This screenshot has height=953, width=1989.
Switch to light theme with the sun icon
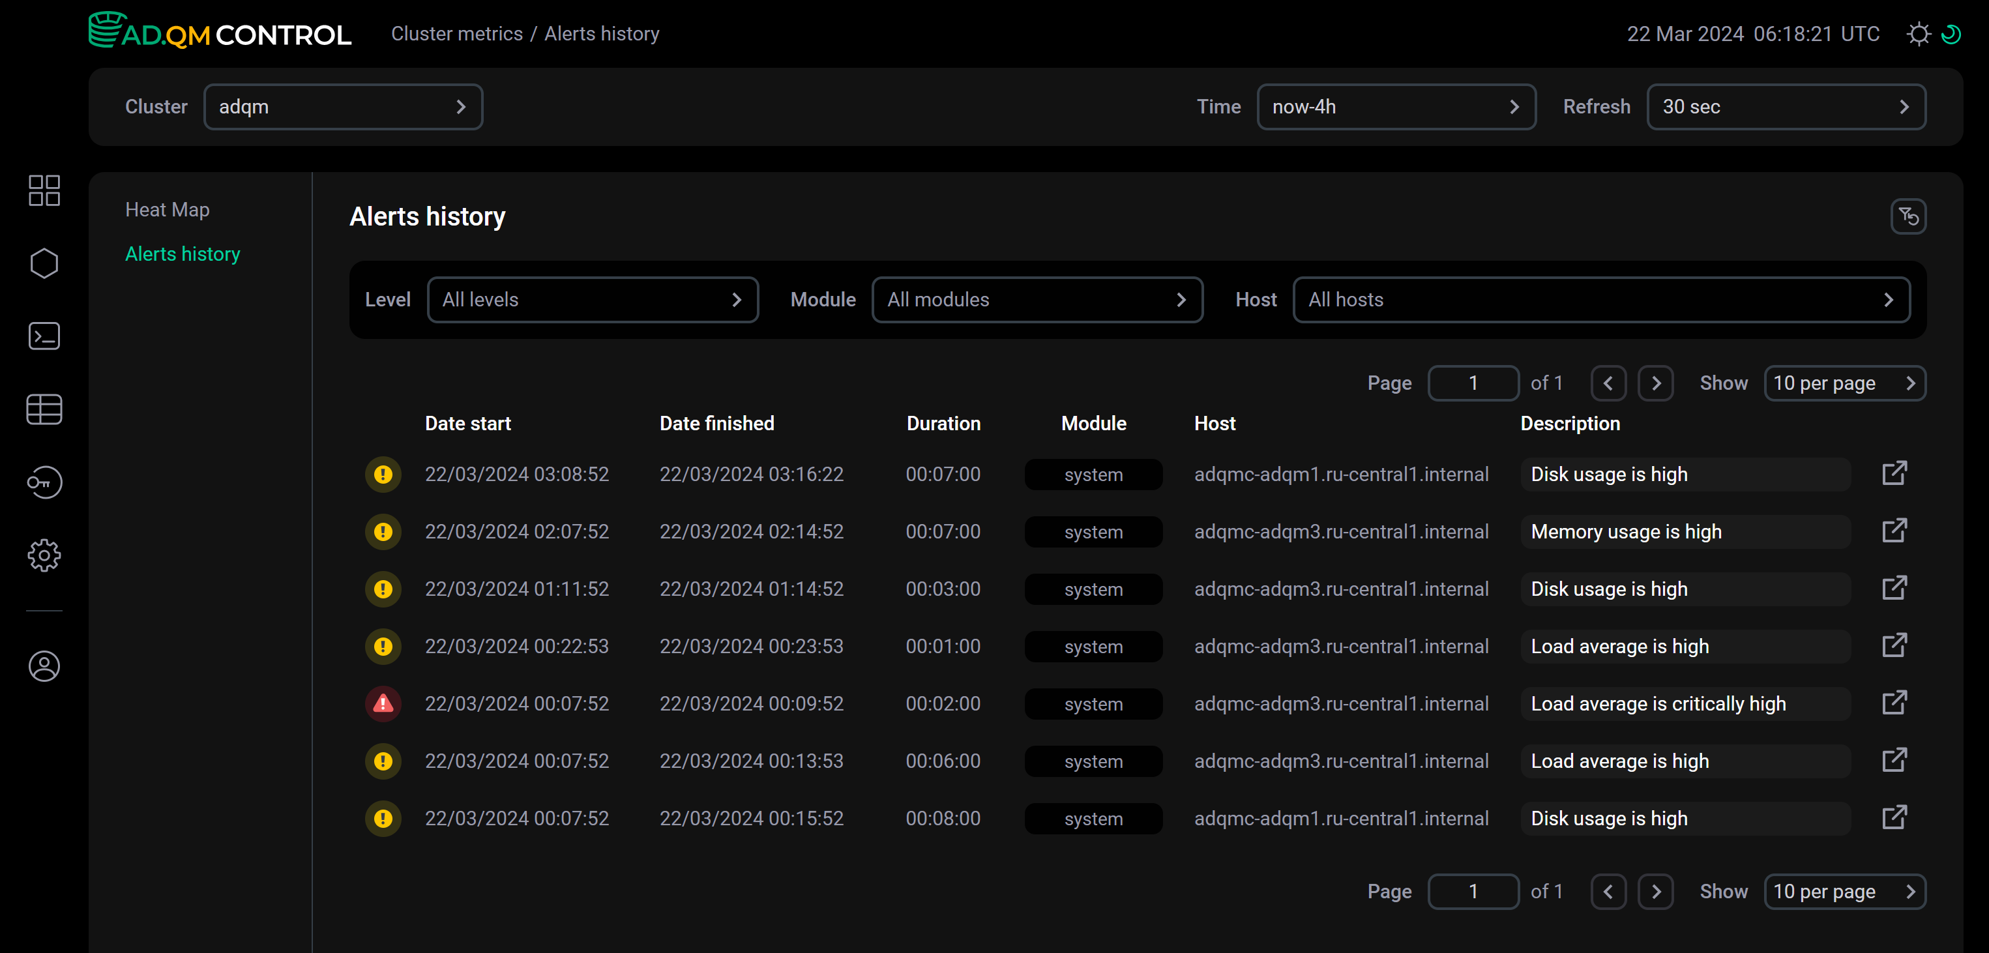click(1919, 33)
